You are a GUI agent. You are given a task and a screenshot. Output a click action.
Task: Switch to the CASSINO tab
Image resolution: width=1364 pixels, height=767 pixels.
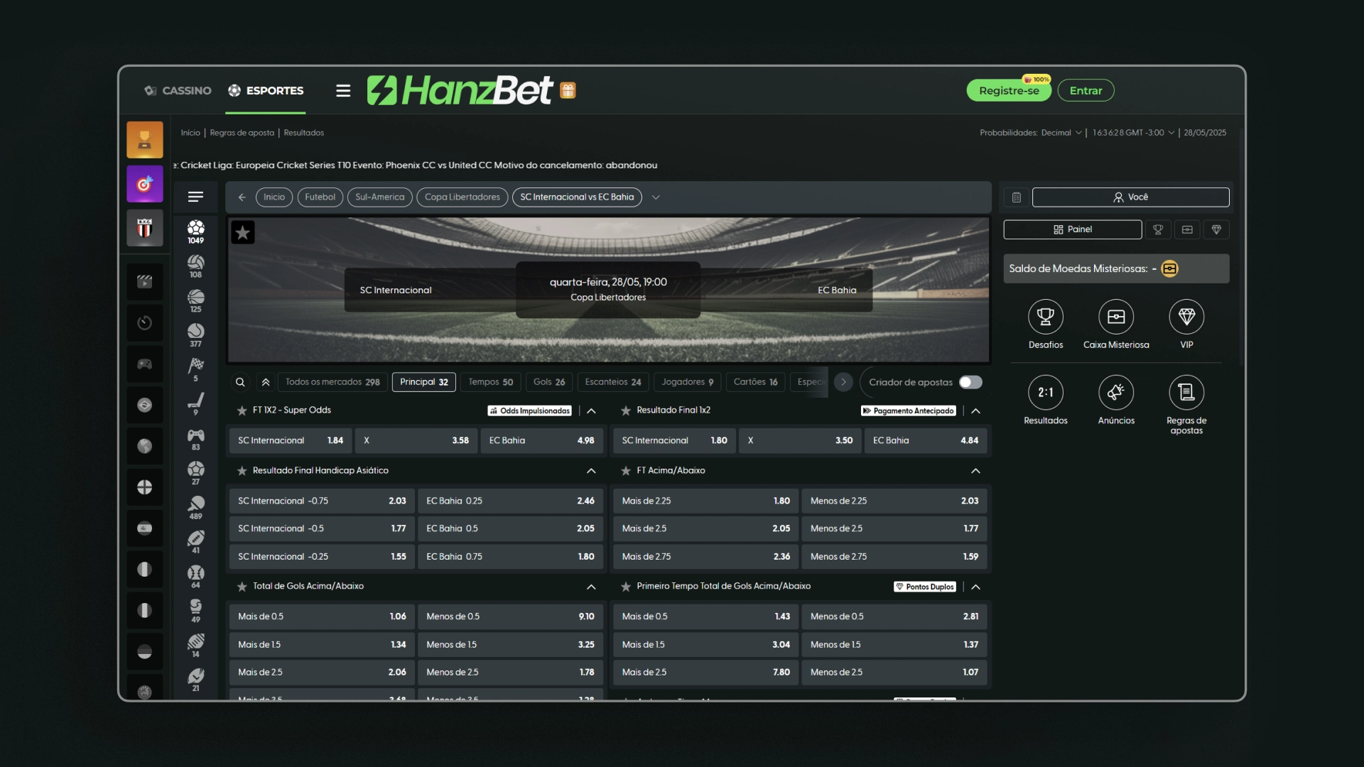tap(178, 91)
